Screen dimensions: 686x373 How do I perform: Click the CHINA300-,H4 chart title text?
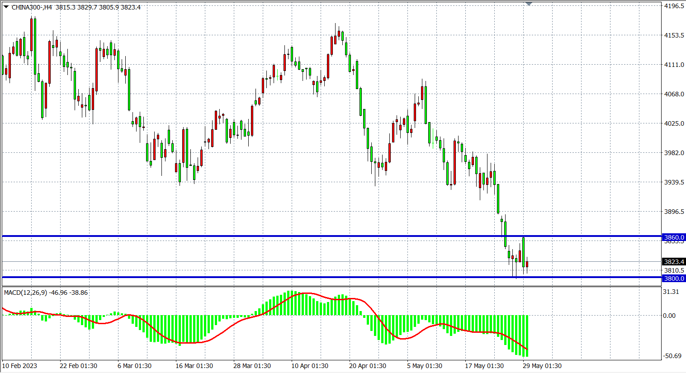(32, 7)
